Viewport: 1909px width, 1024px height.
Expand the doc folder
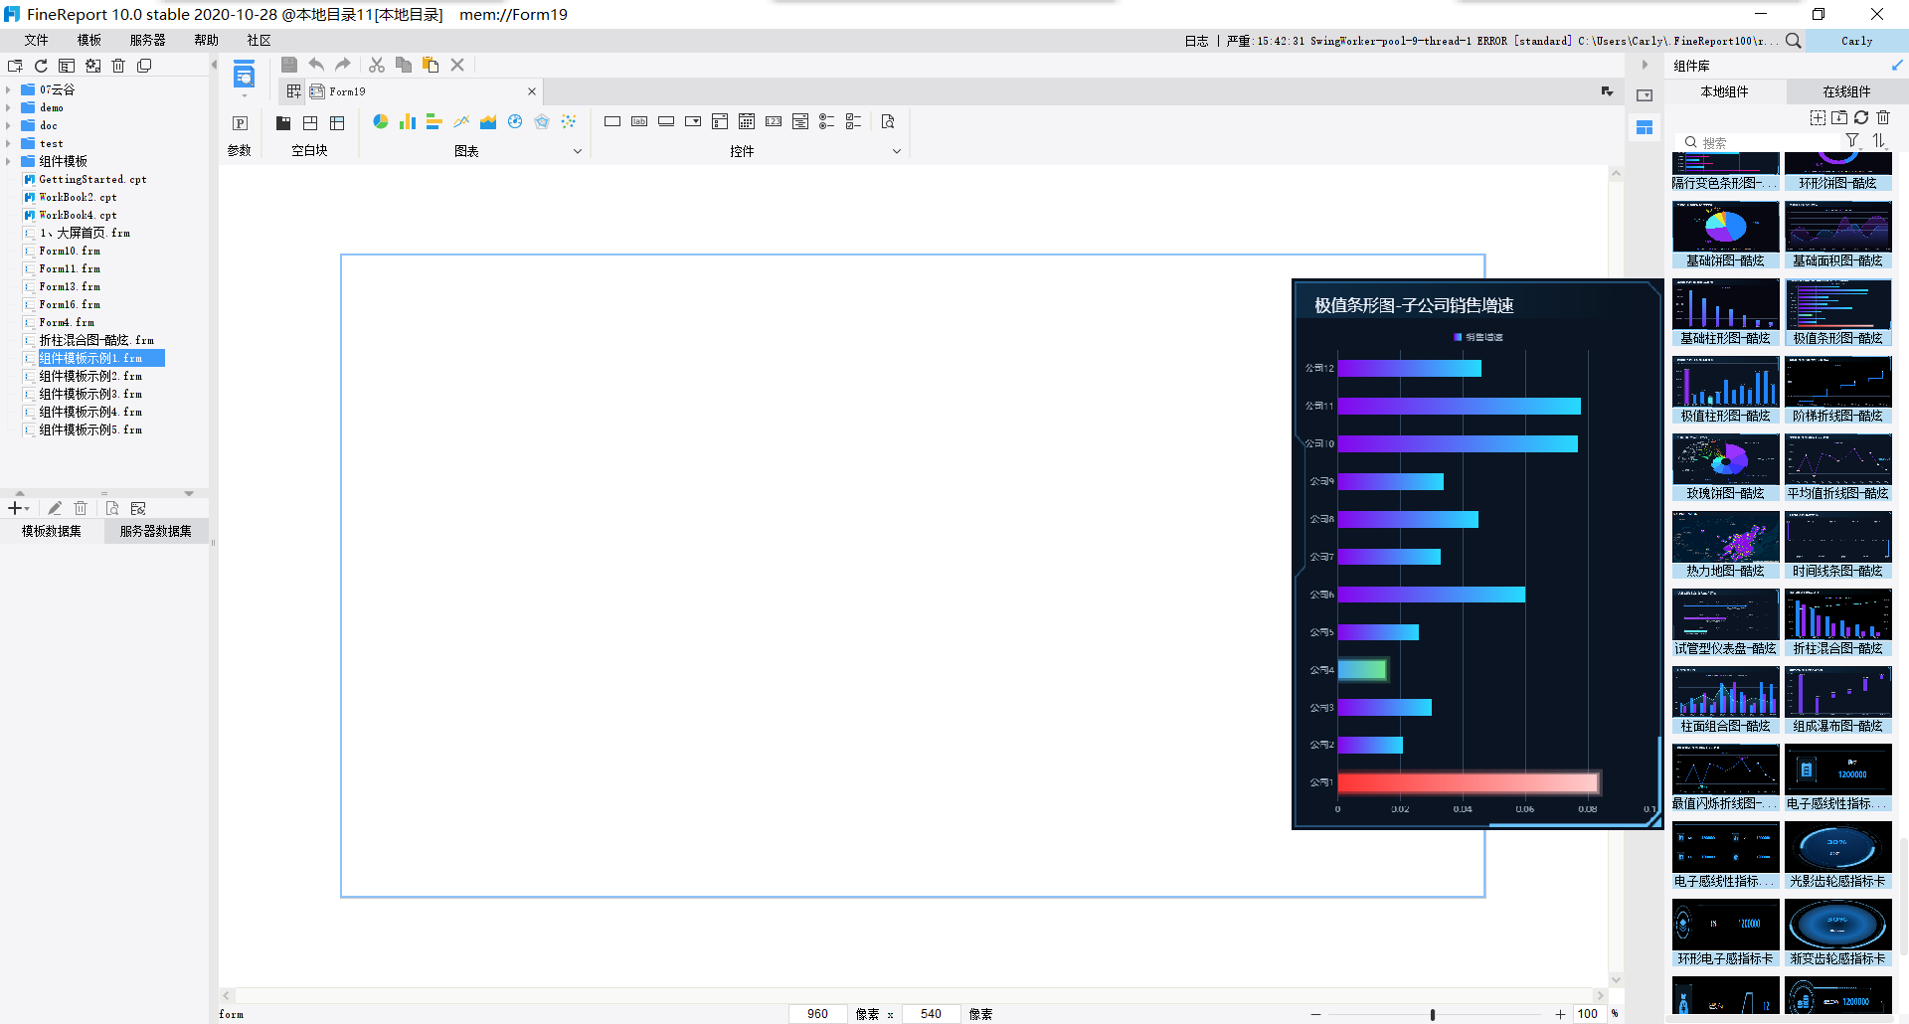click(x=8, y=125)
